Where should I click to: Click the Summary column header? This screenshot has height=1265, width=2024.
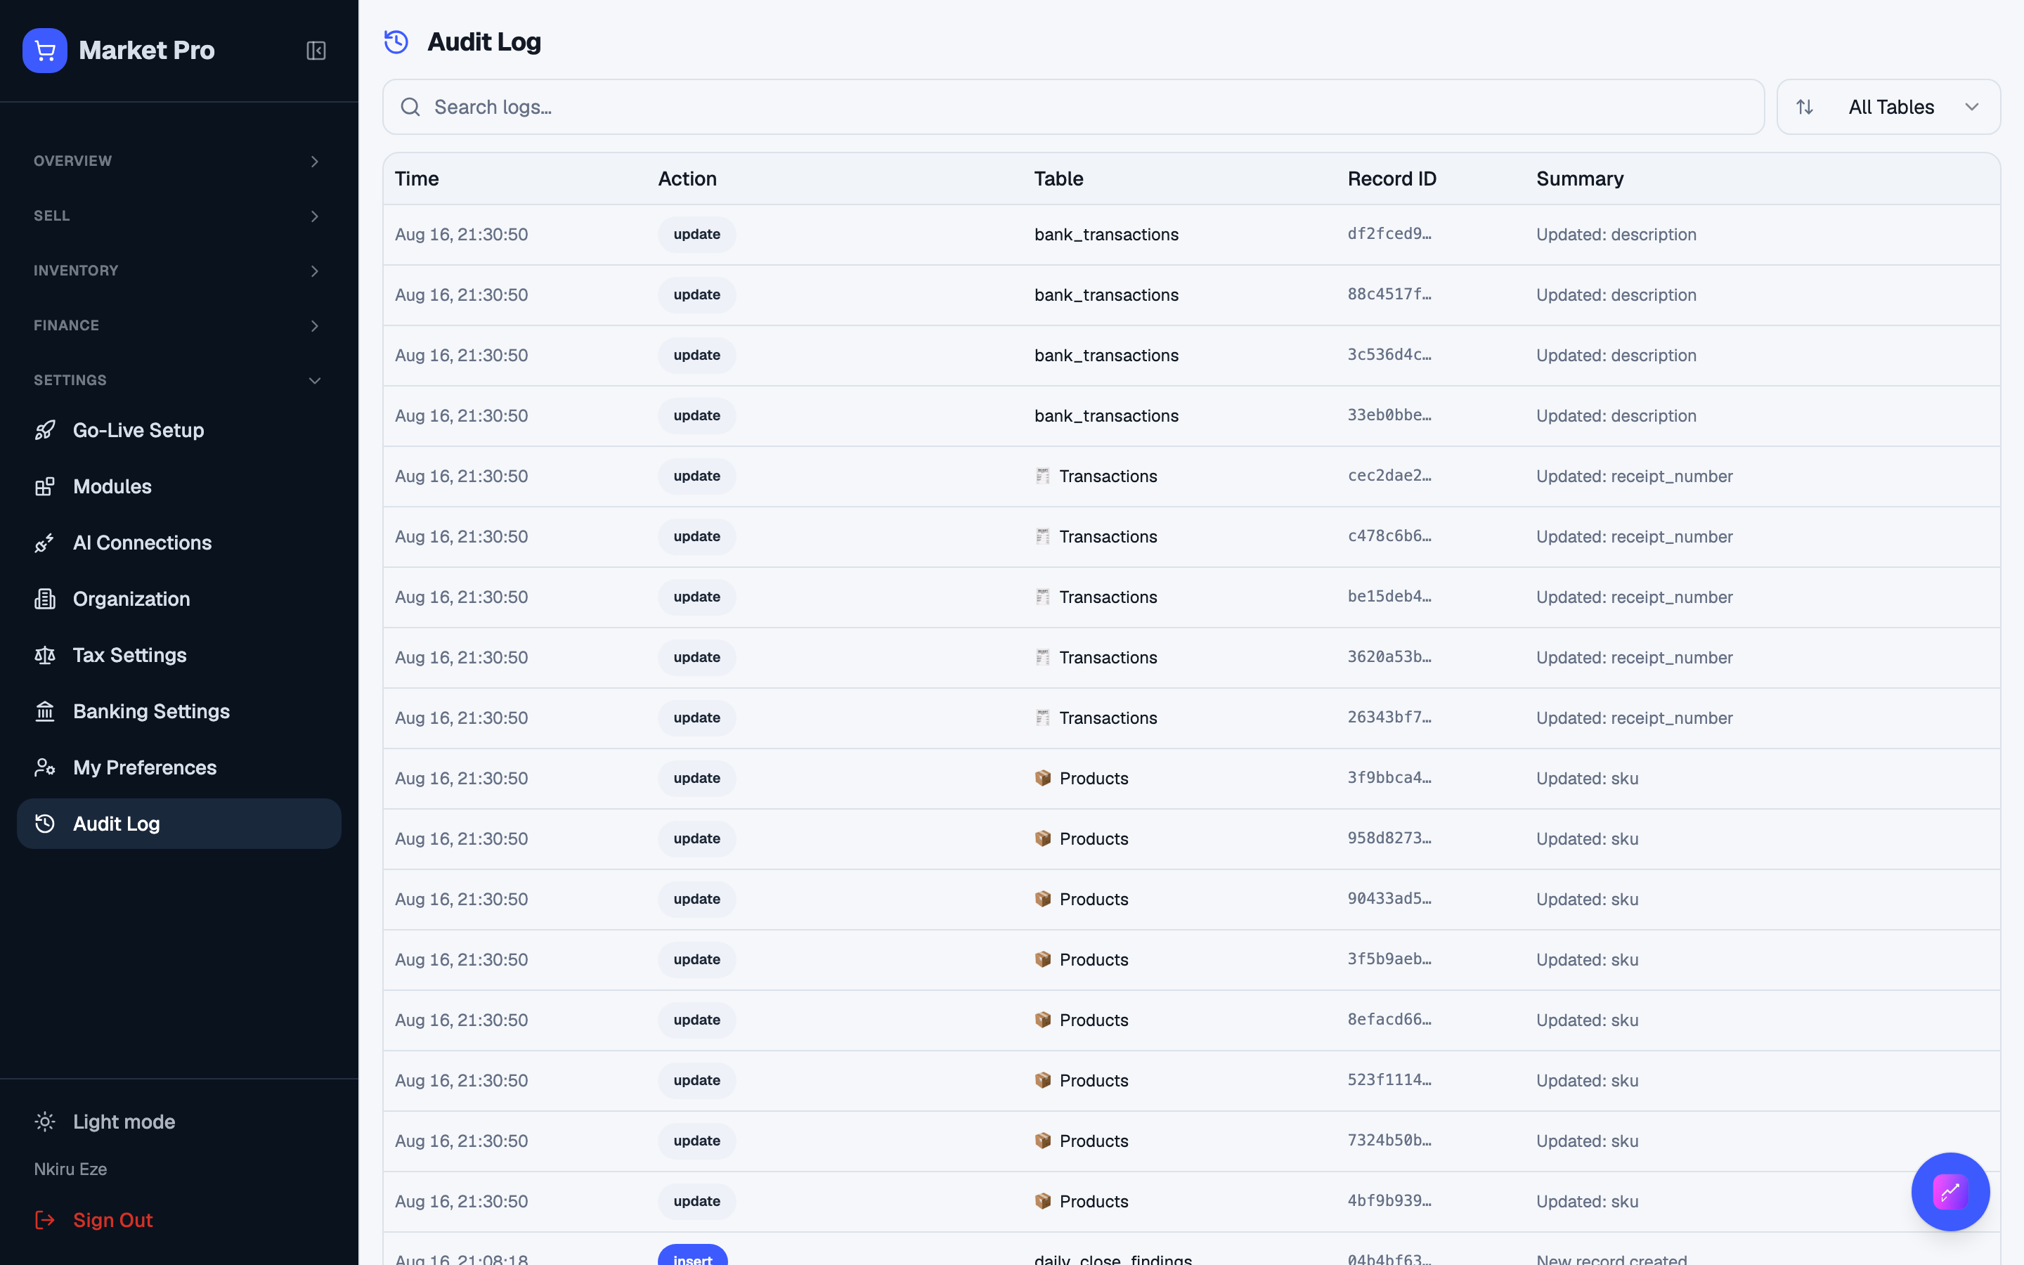pyautogui.click(x=1579, y=179)
